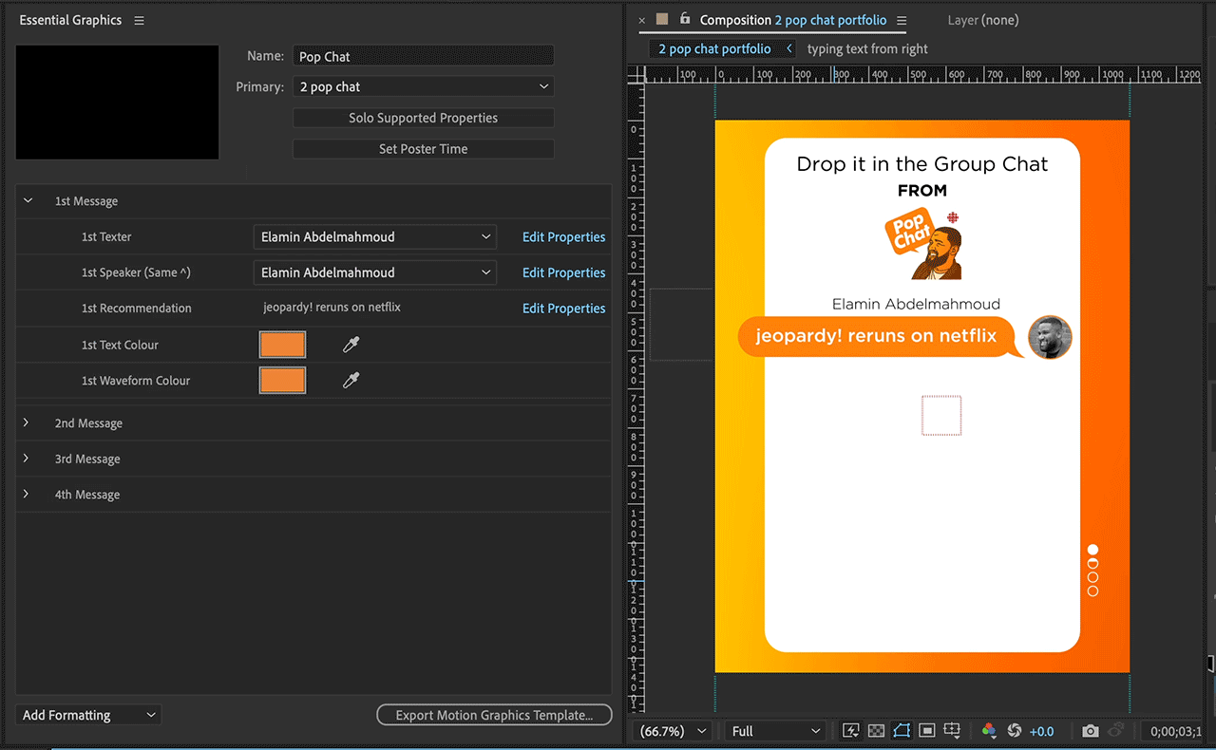1216x750 pixels.
Task: Select the Composition 2 pop chat portfolio tab
Action: (x=793, y=20)
